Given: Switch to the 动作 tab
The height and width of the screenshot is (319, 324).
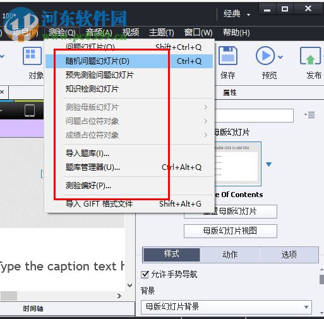Looking at the screenshot, I should click(230, 255).
